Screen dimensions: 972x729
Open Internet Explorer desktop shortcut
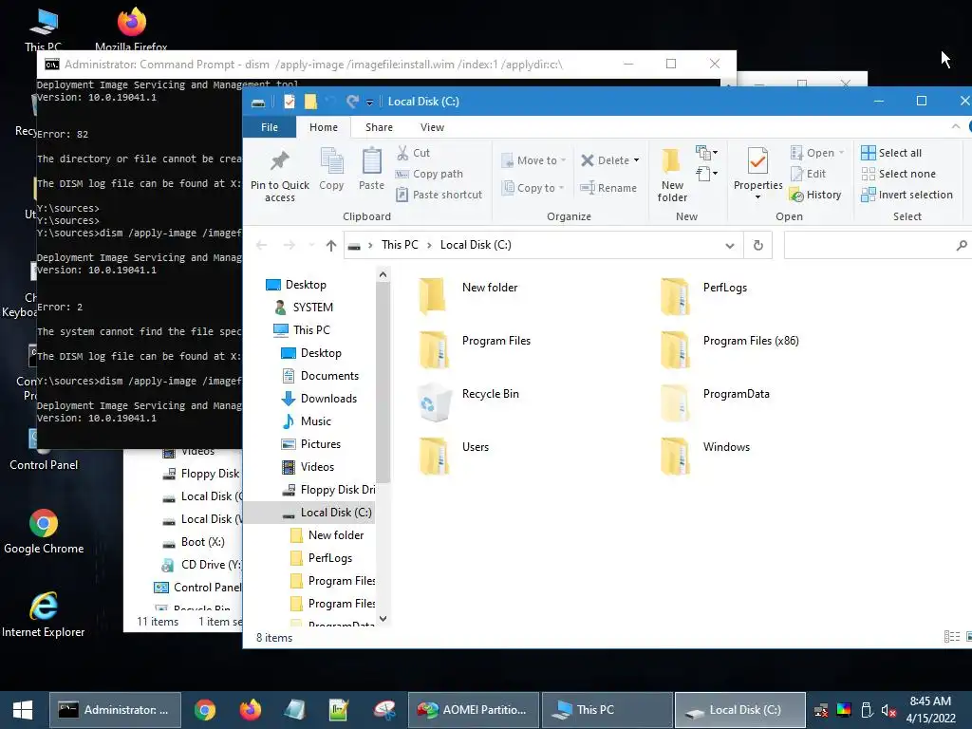pos(44,614)
